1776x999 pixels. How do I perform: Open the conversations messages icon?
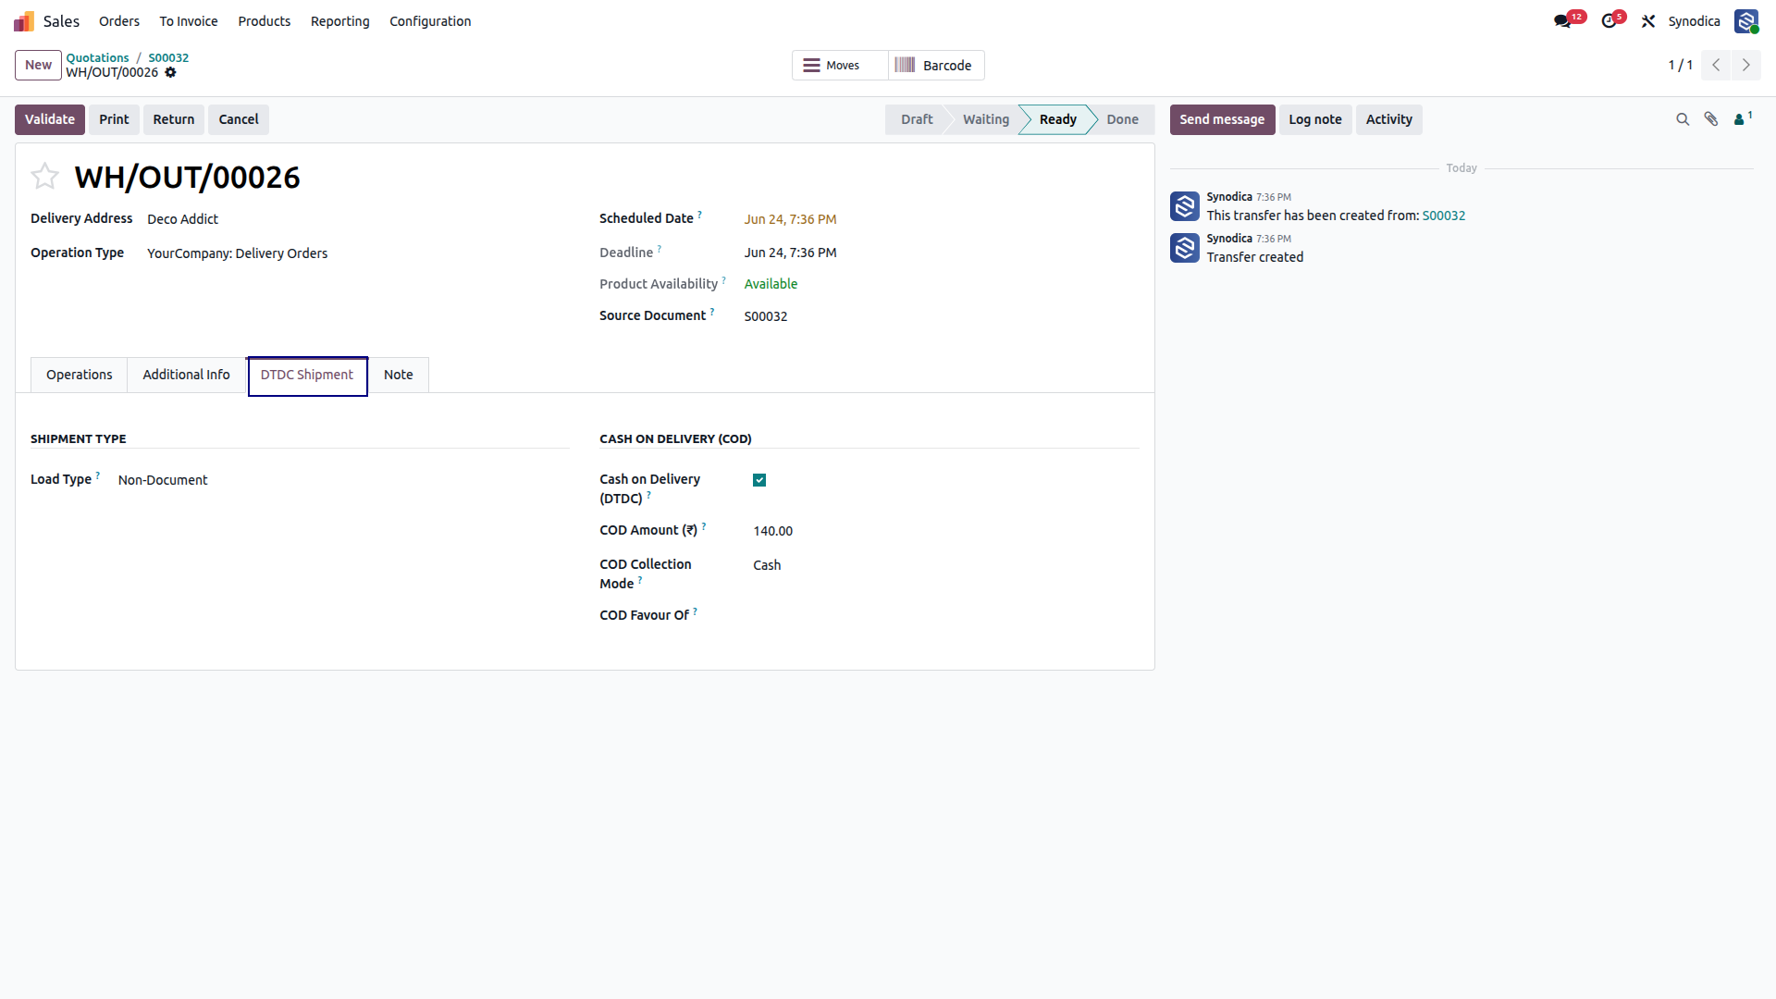(1563, 21)
